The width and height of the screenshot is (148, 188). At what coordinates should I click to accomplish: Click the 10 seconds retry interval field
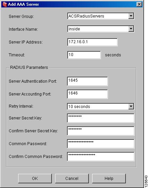coord(101,106)
